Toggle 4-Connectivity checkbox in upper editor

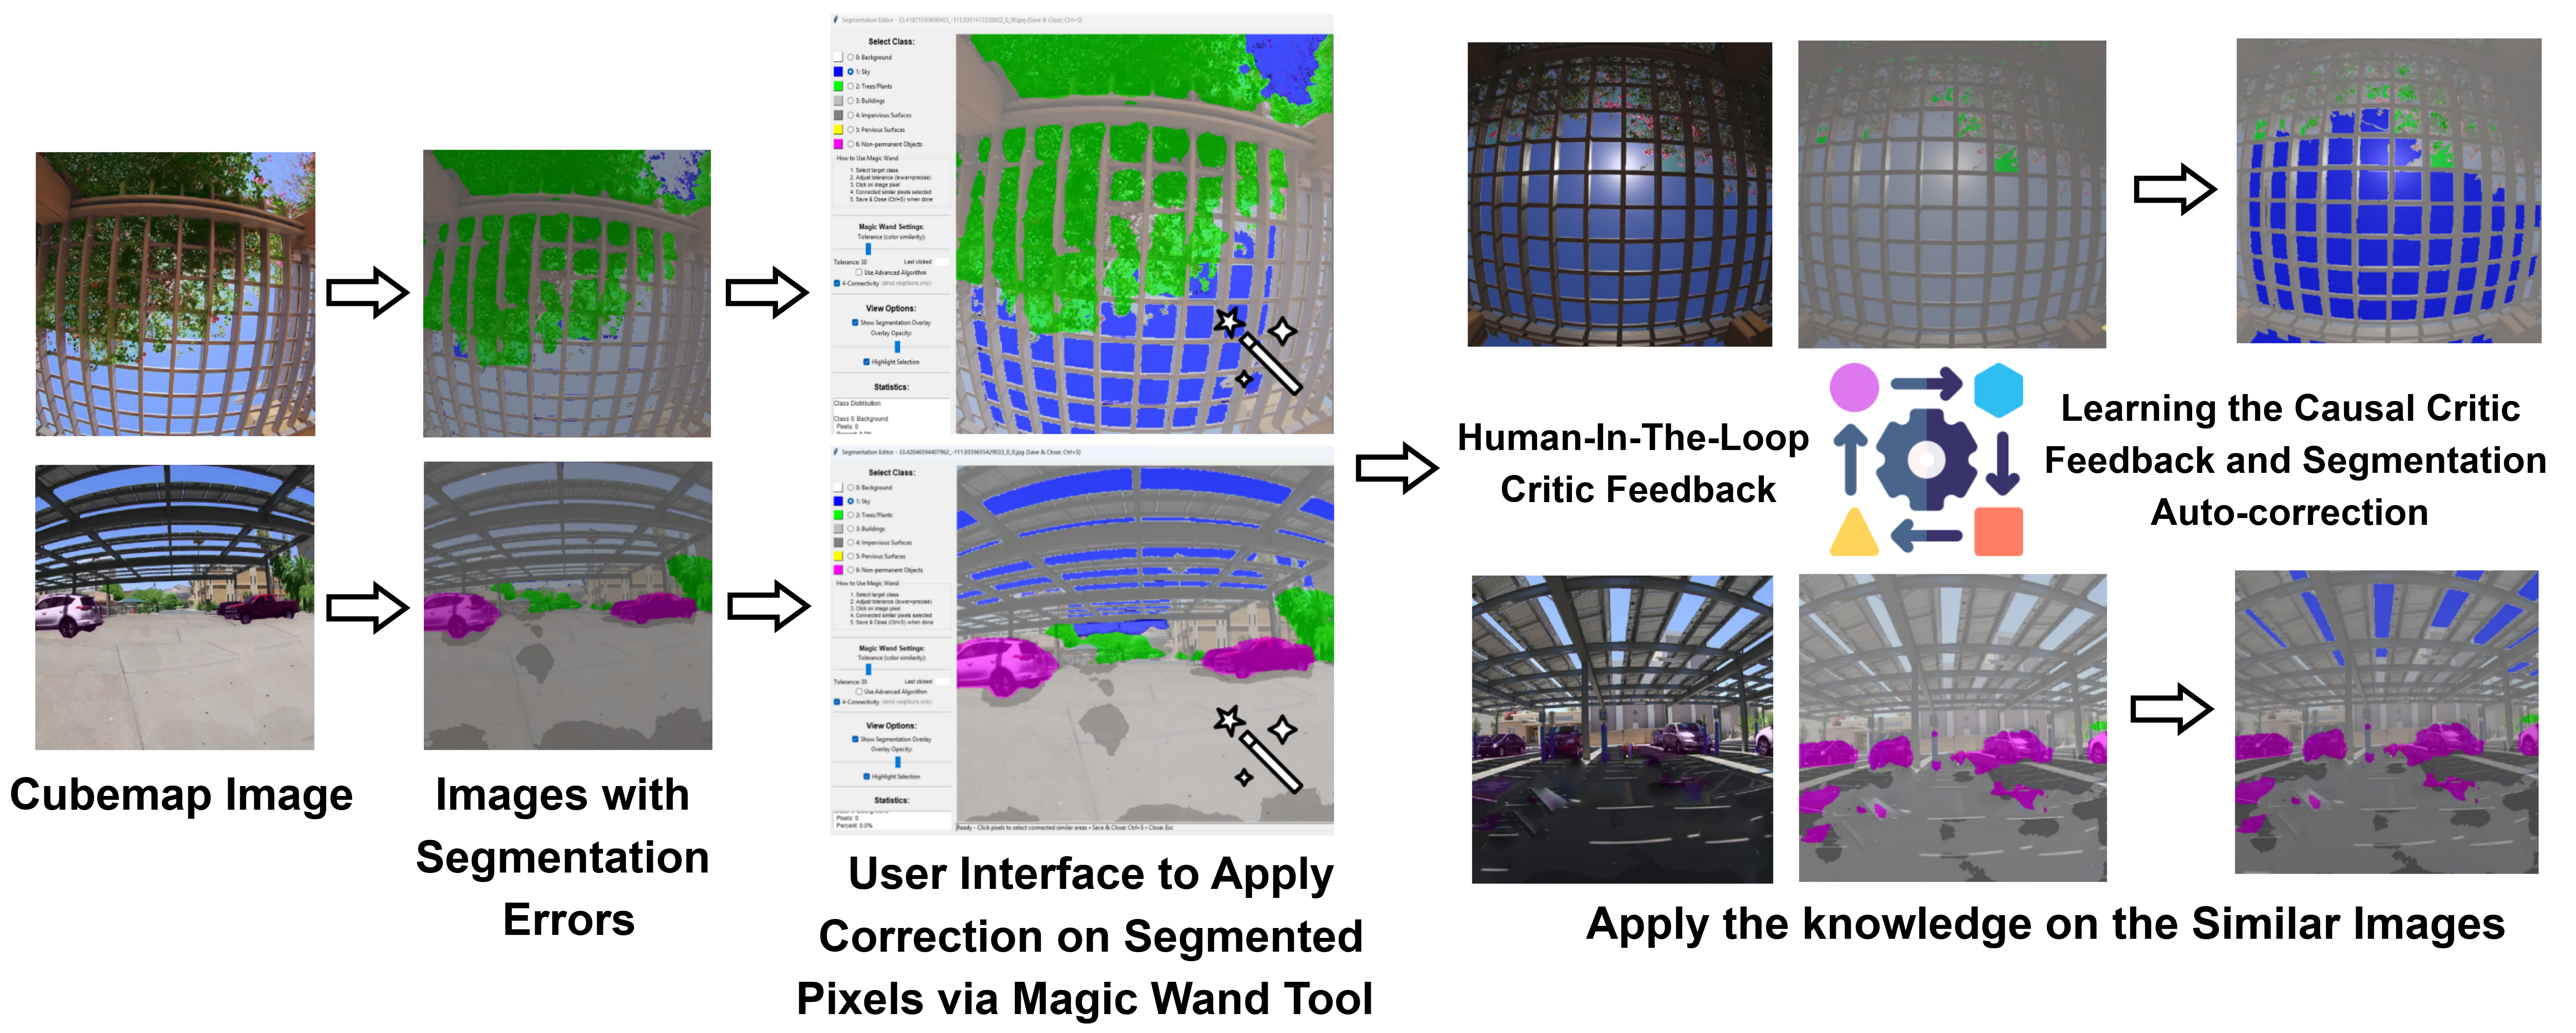(x=837, y=283)
